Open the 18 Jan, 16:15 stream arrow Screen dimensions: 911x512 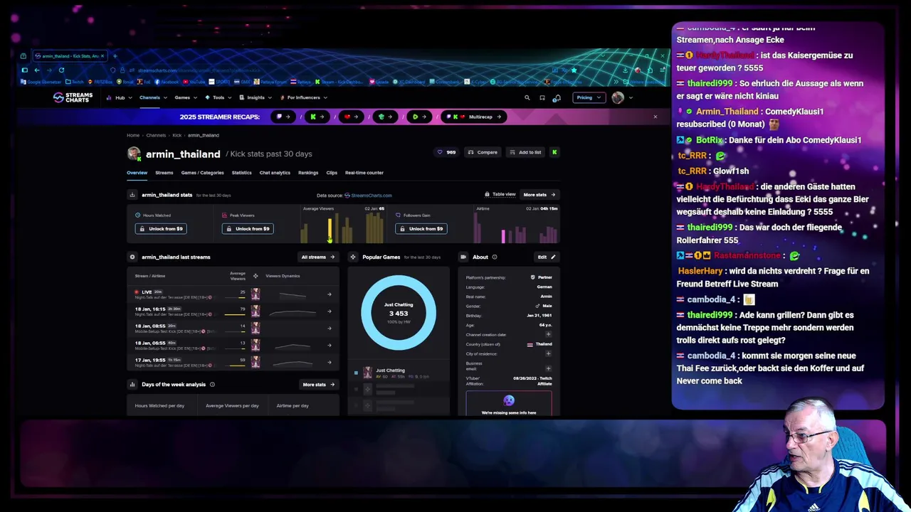(329, 311)
